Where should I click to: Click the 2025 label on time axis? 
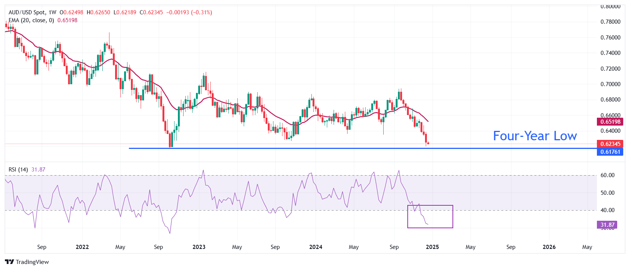pos(432,247)
